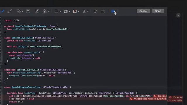Click 'override func tableView' line

coord(72,93)
